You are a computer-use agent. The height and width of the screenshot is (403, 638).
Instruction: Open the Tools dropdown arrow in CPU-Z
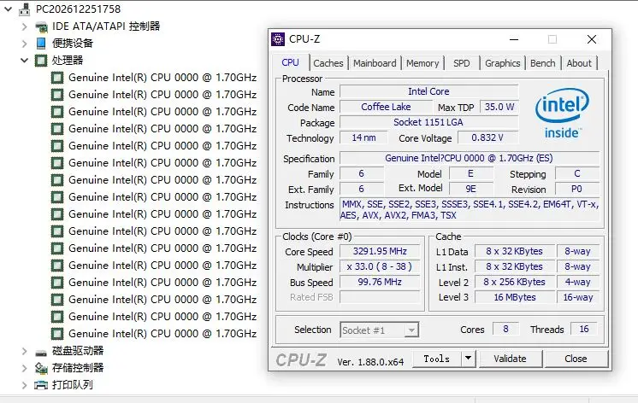coord(469,359)
